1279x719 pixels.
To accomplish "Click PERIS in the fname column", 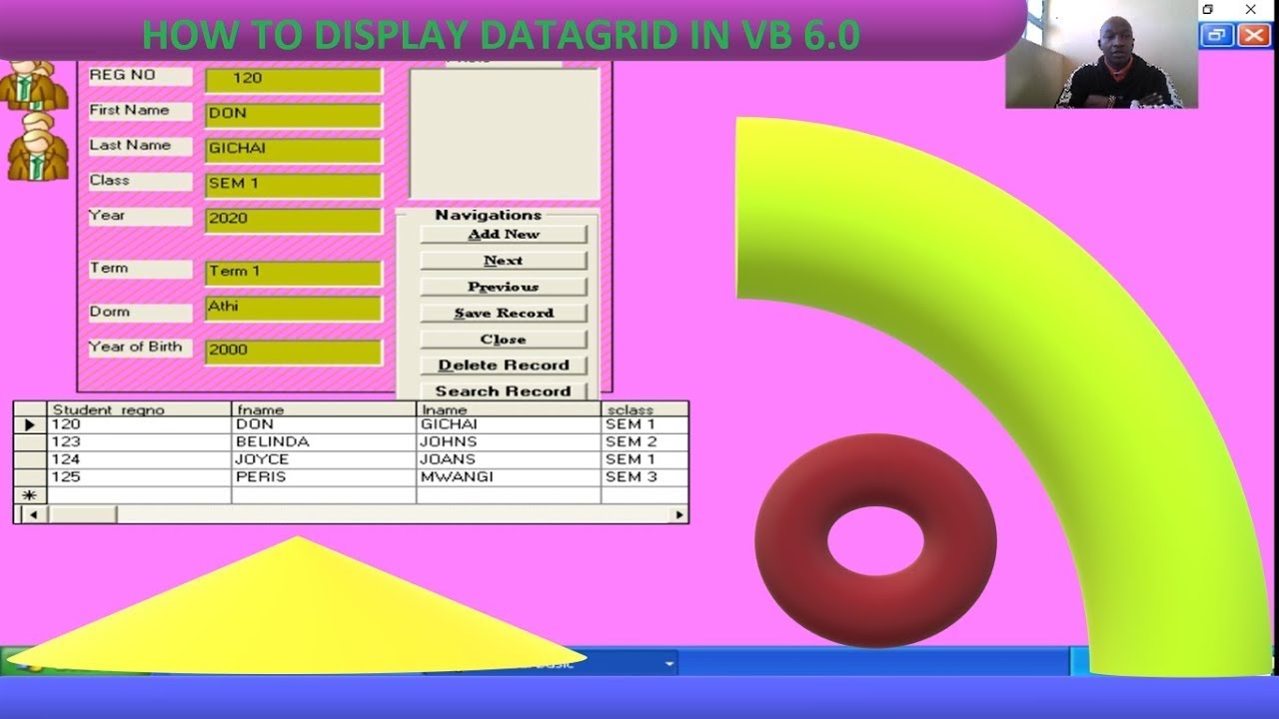I will (x=324, y=477).
